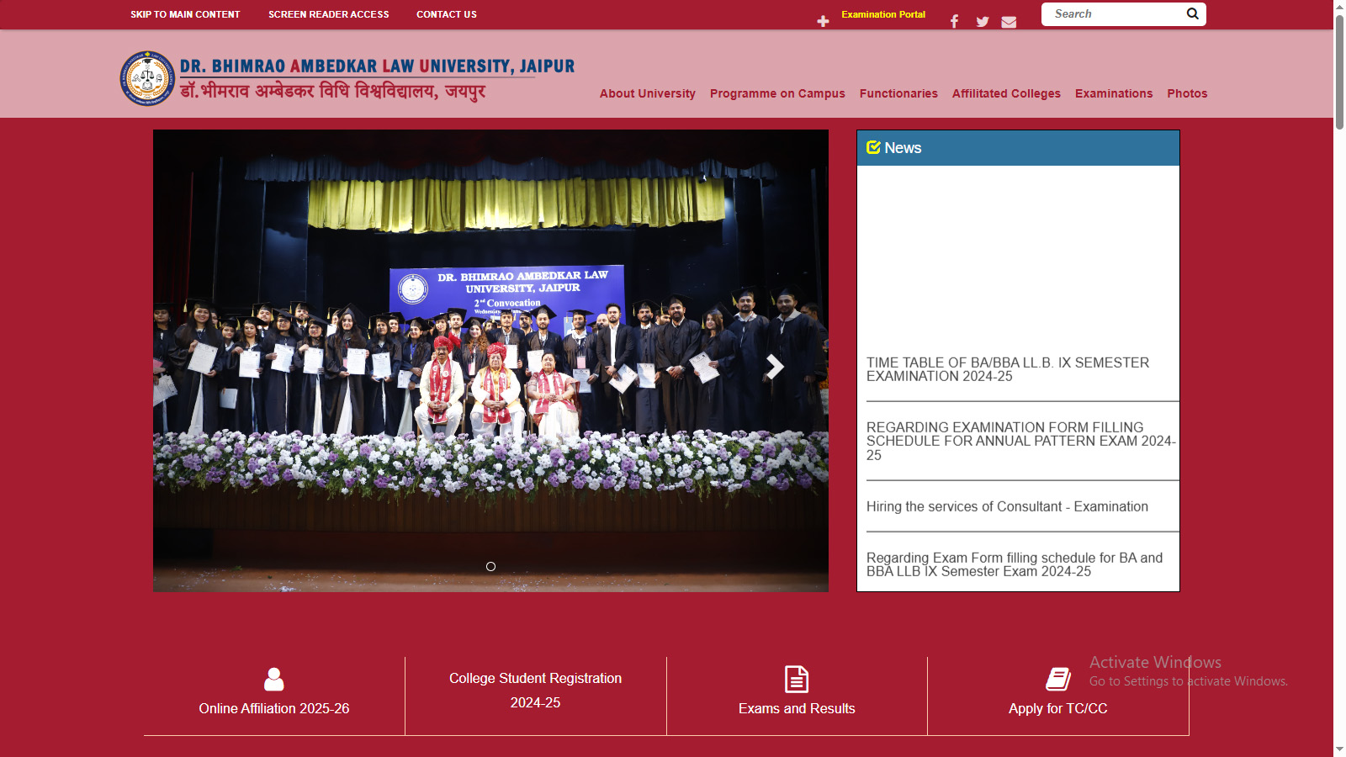Viewport: 1346px width, 757px height.
Task: Open Examination Form Filling Schedule Annual Pattern news
Action: tap(1020, 441)
